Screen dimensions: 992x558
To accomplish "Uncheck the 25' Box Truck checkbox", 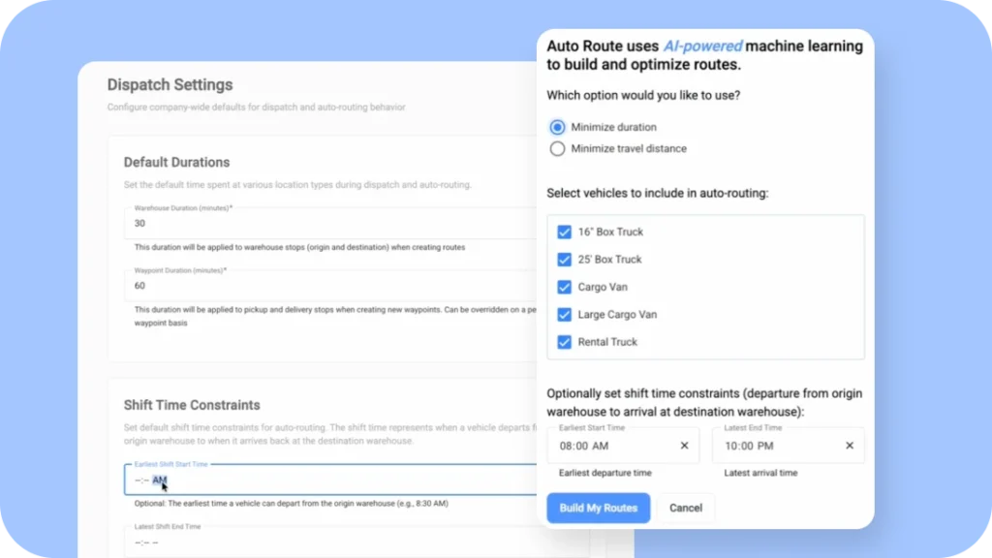I will (x=565, y=260).
